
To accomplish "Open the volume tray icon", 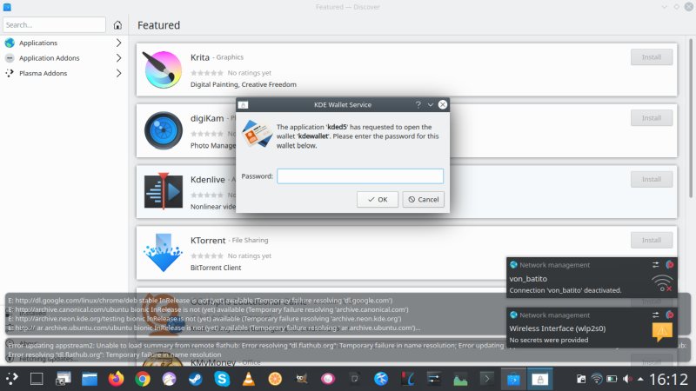I will click(x=626, y=379).
